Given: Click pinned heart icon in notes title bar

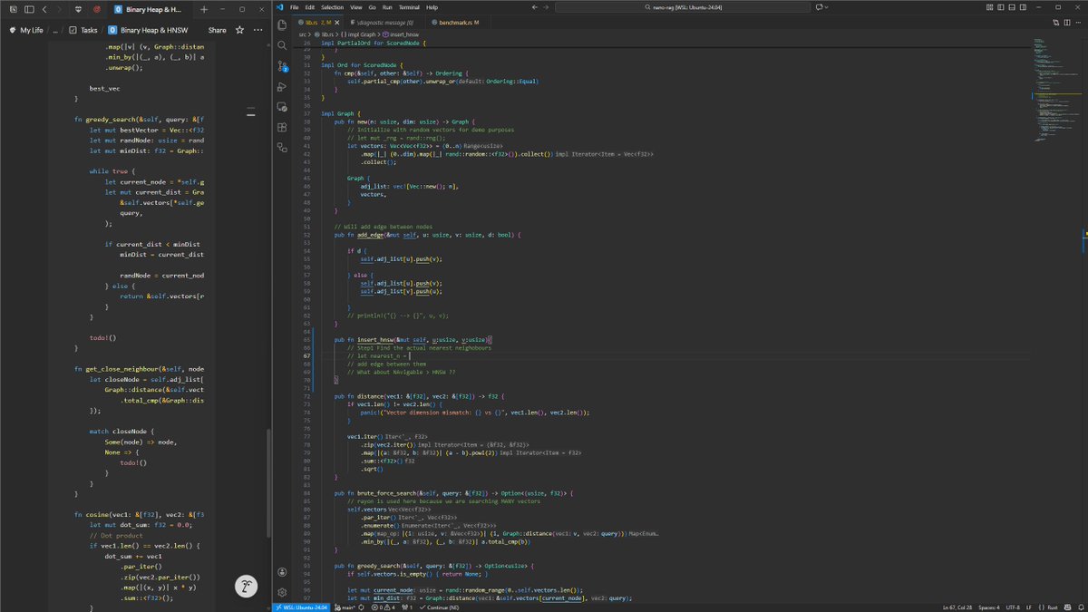Looking at the screenshot, I should click(78, 8).
